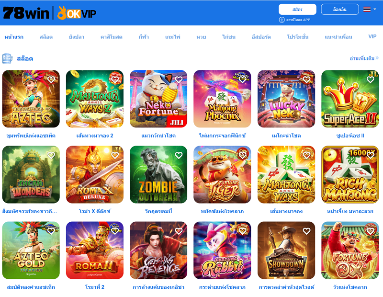Toggle favorite heart on Roma X Deluxe
The image size is (383, 297).
pos(115,155)
